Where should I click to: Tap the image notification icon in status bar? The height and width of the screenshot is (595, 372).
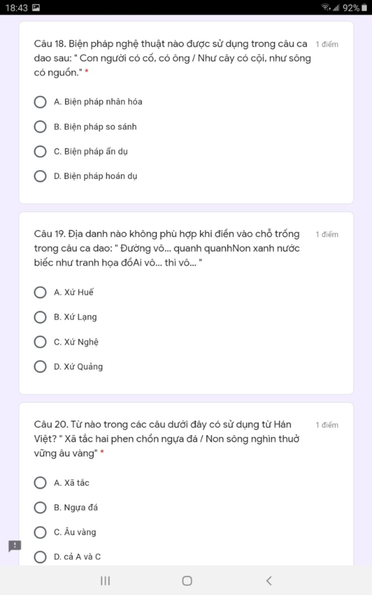click(x=36, y=7)
